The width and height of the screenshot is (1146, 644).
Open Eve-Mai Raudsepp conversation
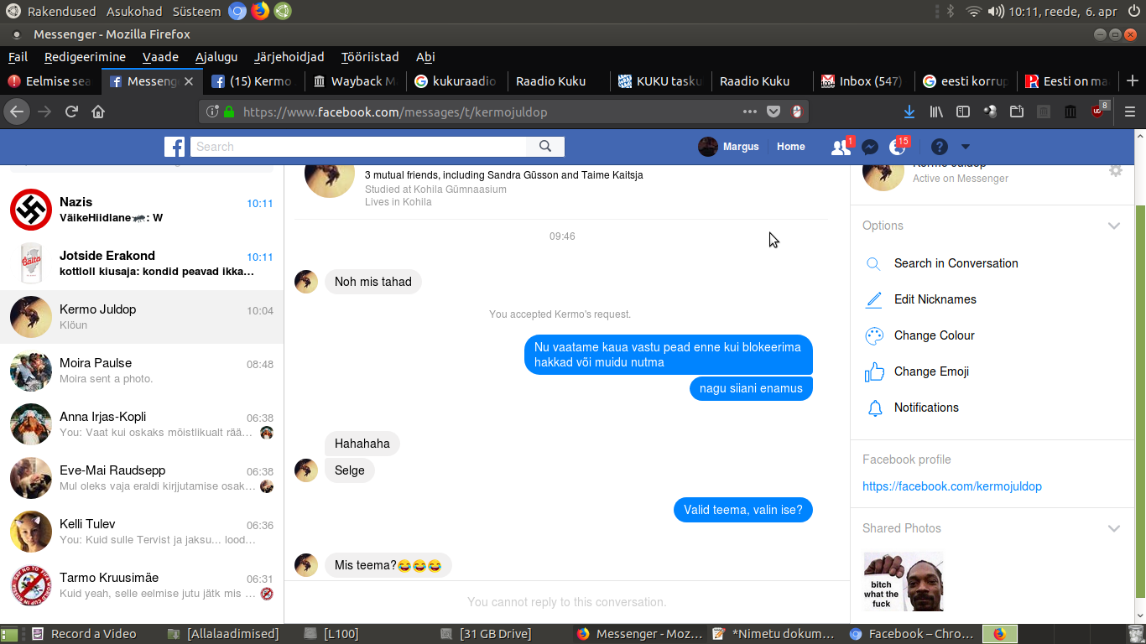click(x=142, y=478)
